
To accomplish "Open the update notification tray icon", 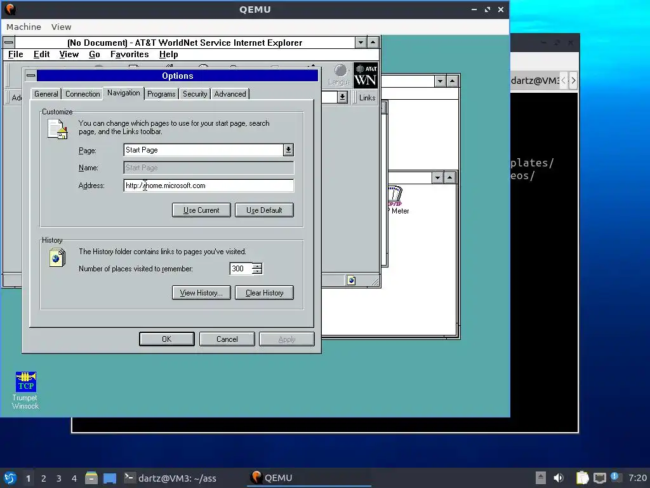I will click(x=616, y=477).
